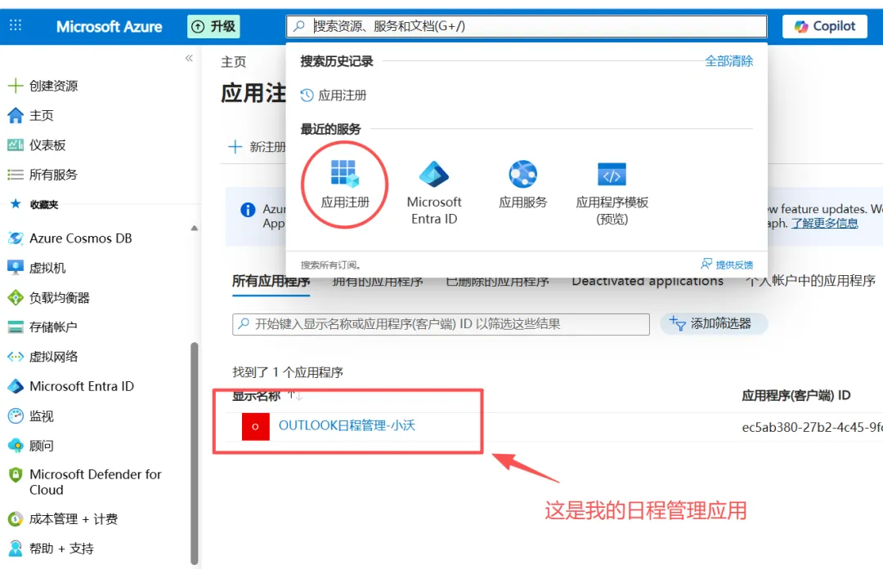Viewport: 883px width, 569px height.
Task: Click the 升级 upgrade button
Action: point(213,26)
